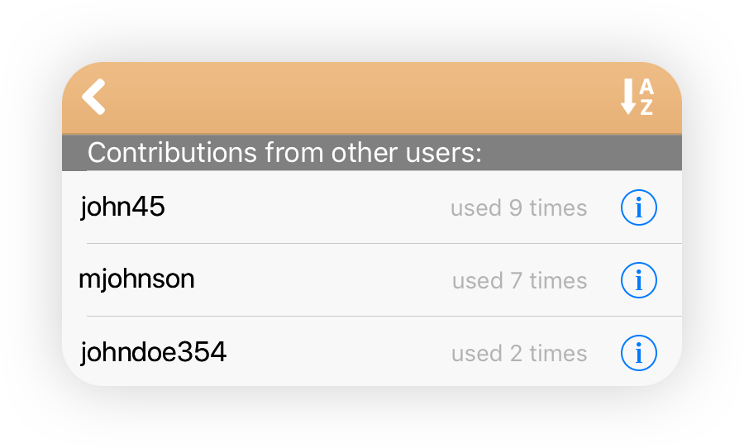The image size is (744, 448).
Task: Go back using the white chevron arrow
Action: [x=93, y=97]
